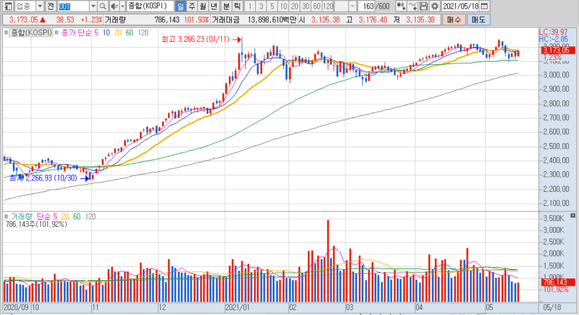Viewport: 579px width, 315px height.
Task: Select interval button 10
Action: (x=284, y=6)
